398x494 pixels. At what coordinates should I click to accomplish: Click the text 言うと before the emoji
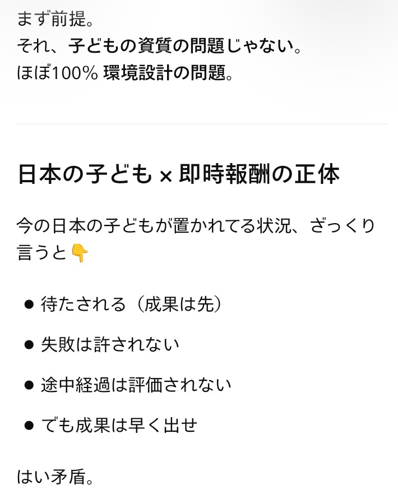coord(43,253)
